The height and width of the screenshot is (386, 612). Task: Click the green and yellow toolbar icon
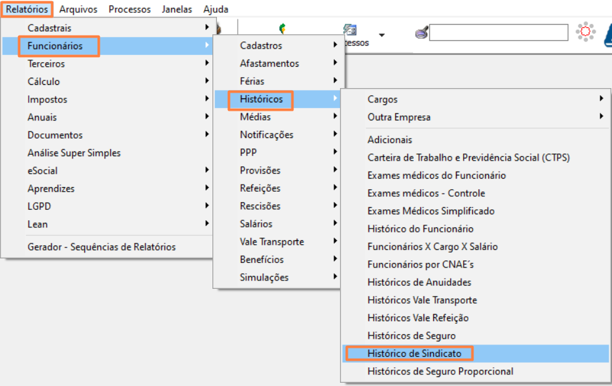[x=282, y=28]
